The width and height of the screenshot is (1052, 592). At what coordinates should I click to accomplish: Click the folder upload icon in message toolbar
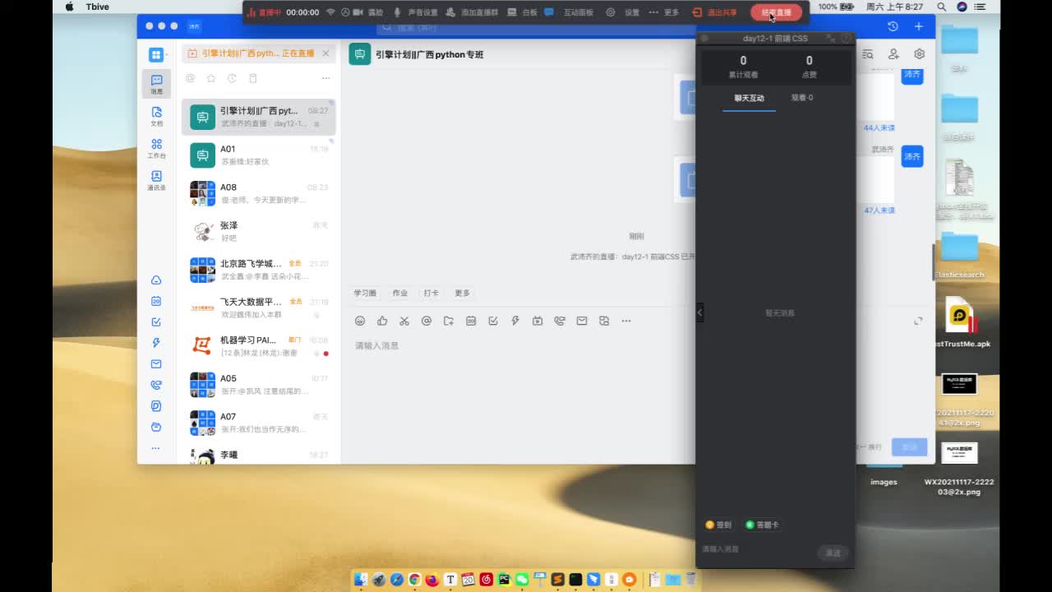(x=449, y=321)
